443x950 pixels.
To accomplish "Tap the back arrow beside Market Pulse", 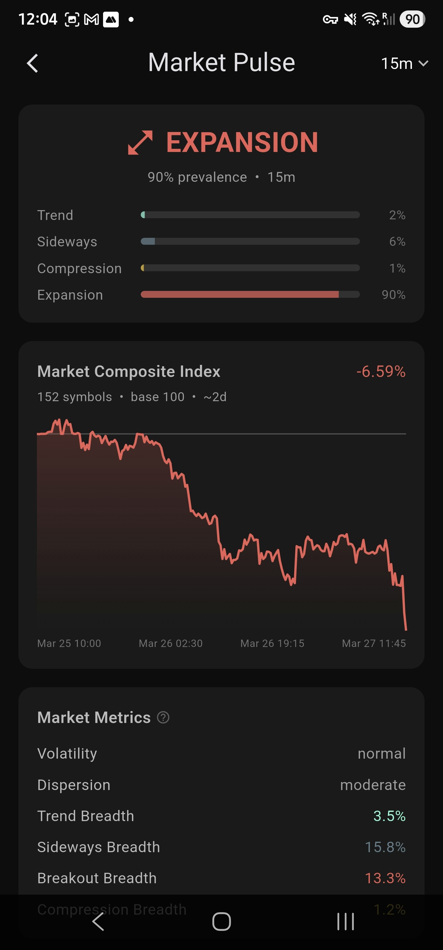I will pos(33,63).
